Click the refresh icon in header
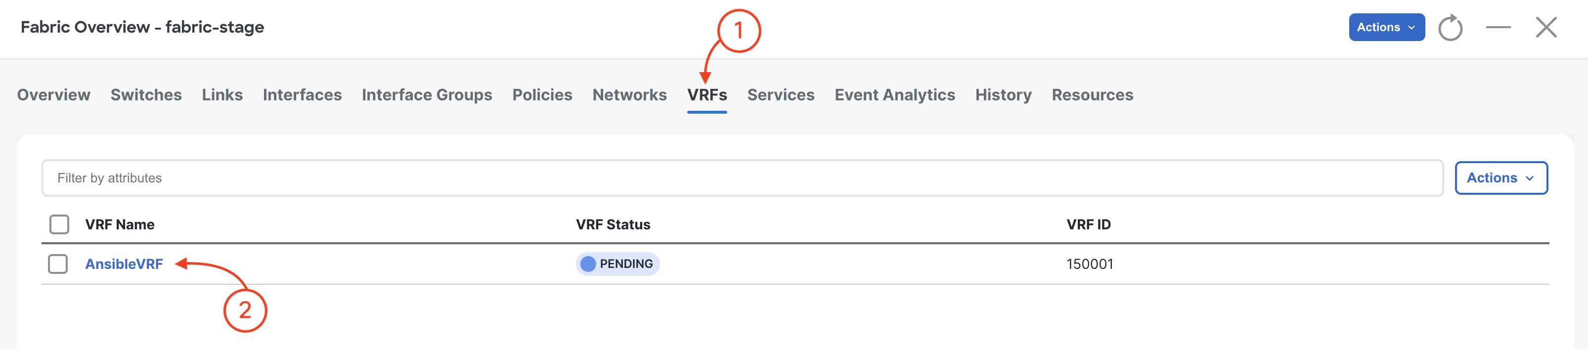Screen dimensions: 1588x349 1450,28
